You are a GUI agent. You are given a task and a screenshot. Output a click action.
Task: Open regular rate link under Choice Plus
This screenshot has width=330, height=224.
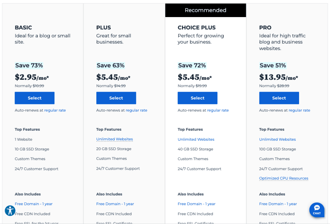[218, 110]
